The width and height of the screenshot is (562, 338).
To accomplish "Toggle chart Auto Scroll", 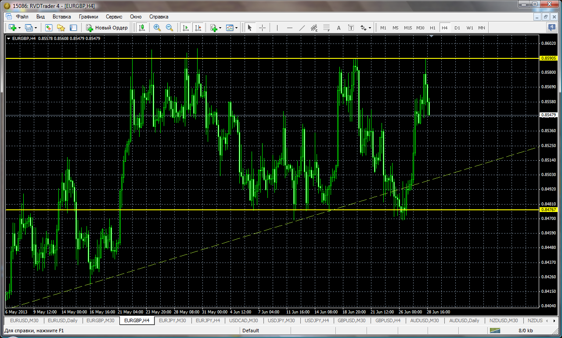I will click(x=186, y=28).
